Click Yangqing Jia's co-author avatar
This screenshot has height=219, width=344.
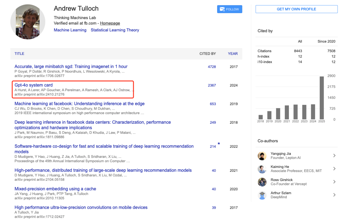pos(262,156)
